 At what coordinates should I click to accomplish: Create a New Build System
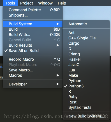[x=86, y=116]
